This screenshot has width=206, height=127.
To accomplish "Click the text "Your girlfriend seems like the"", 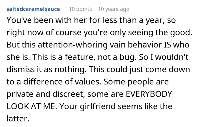I will point(116,106).
